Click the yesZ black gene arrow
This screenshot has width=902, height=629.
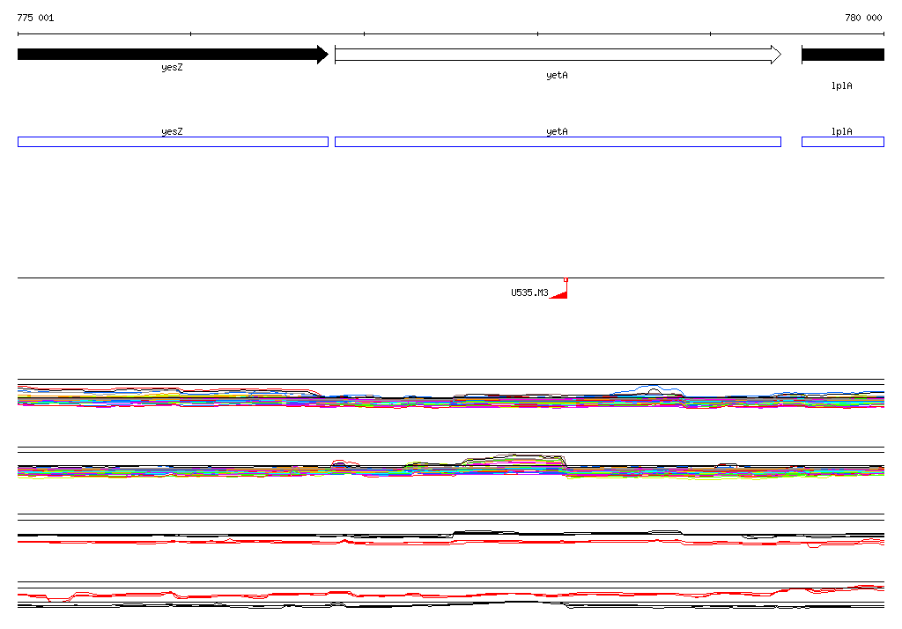(x=173, y=55)
